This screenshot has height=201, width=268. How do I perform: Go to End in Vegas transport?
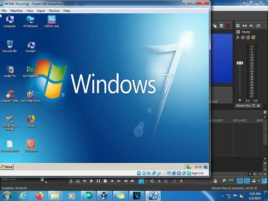click(x=119, y=181)
